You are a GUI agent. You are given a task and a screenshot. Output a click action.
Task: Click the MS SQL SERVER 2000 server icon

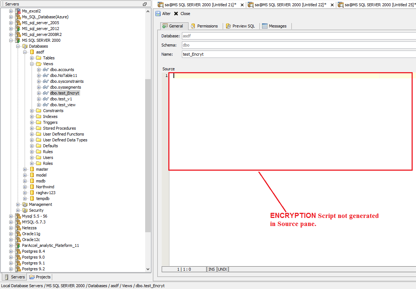18,40
